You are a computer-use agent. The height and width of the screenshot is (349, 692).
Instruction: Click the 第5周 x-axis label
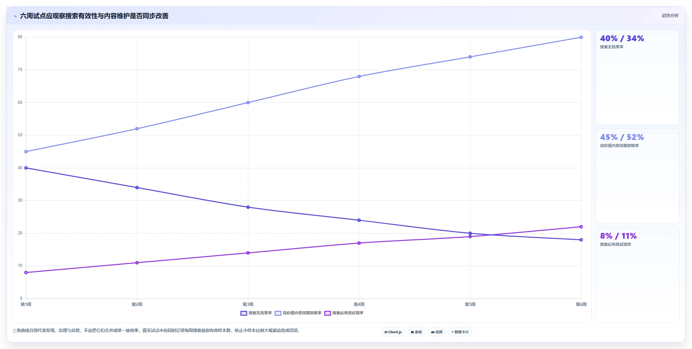[470, 304]
